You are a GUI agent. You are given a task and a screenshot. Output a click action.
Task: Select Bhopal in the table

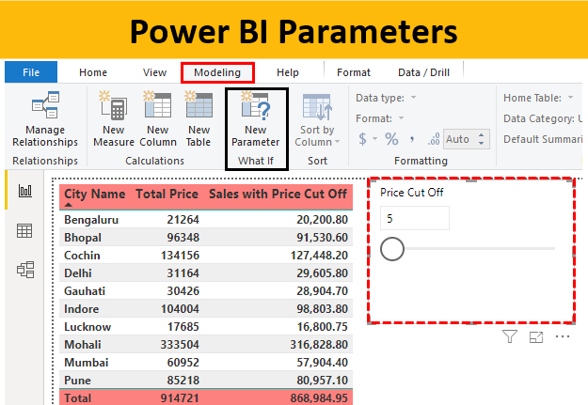click(x=83, y=238)
